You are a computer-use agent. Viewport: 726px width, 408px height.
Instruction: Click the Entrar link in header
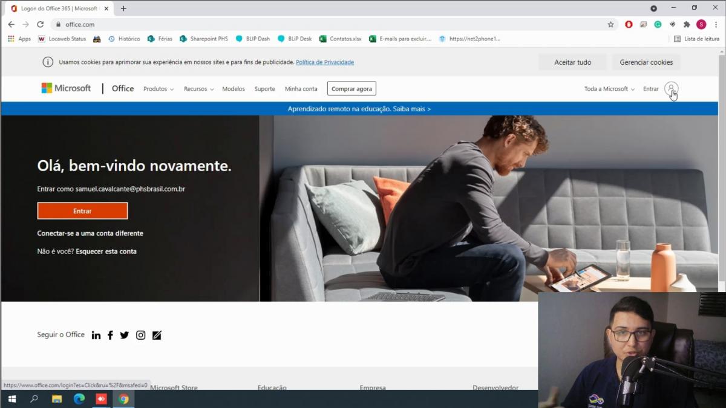(x=651, y=89)
